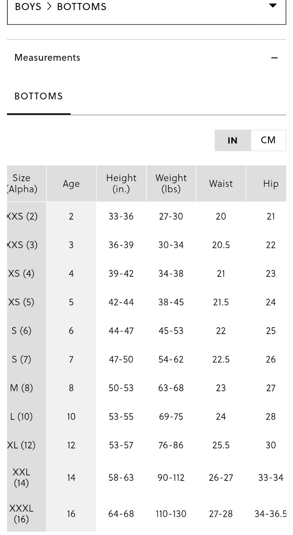This screenshot has height=535, width=293.
Task: Click the dropdown arrow beside BOYS > BOTTOMS
Action: [273, 6]
